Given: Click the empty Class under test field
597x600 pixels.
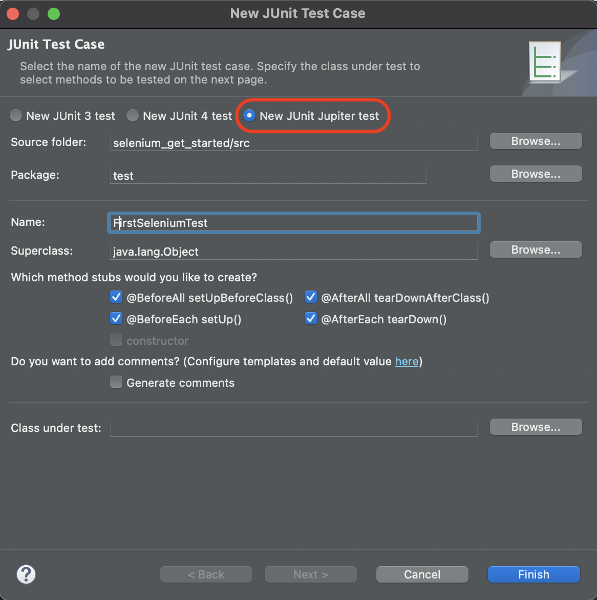Looking at the screenshot, I should [x=294, y=428].
